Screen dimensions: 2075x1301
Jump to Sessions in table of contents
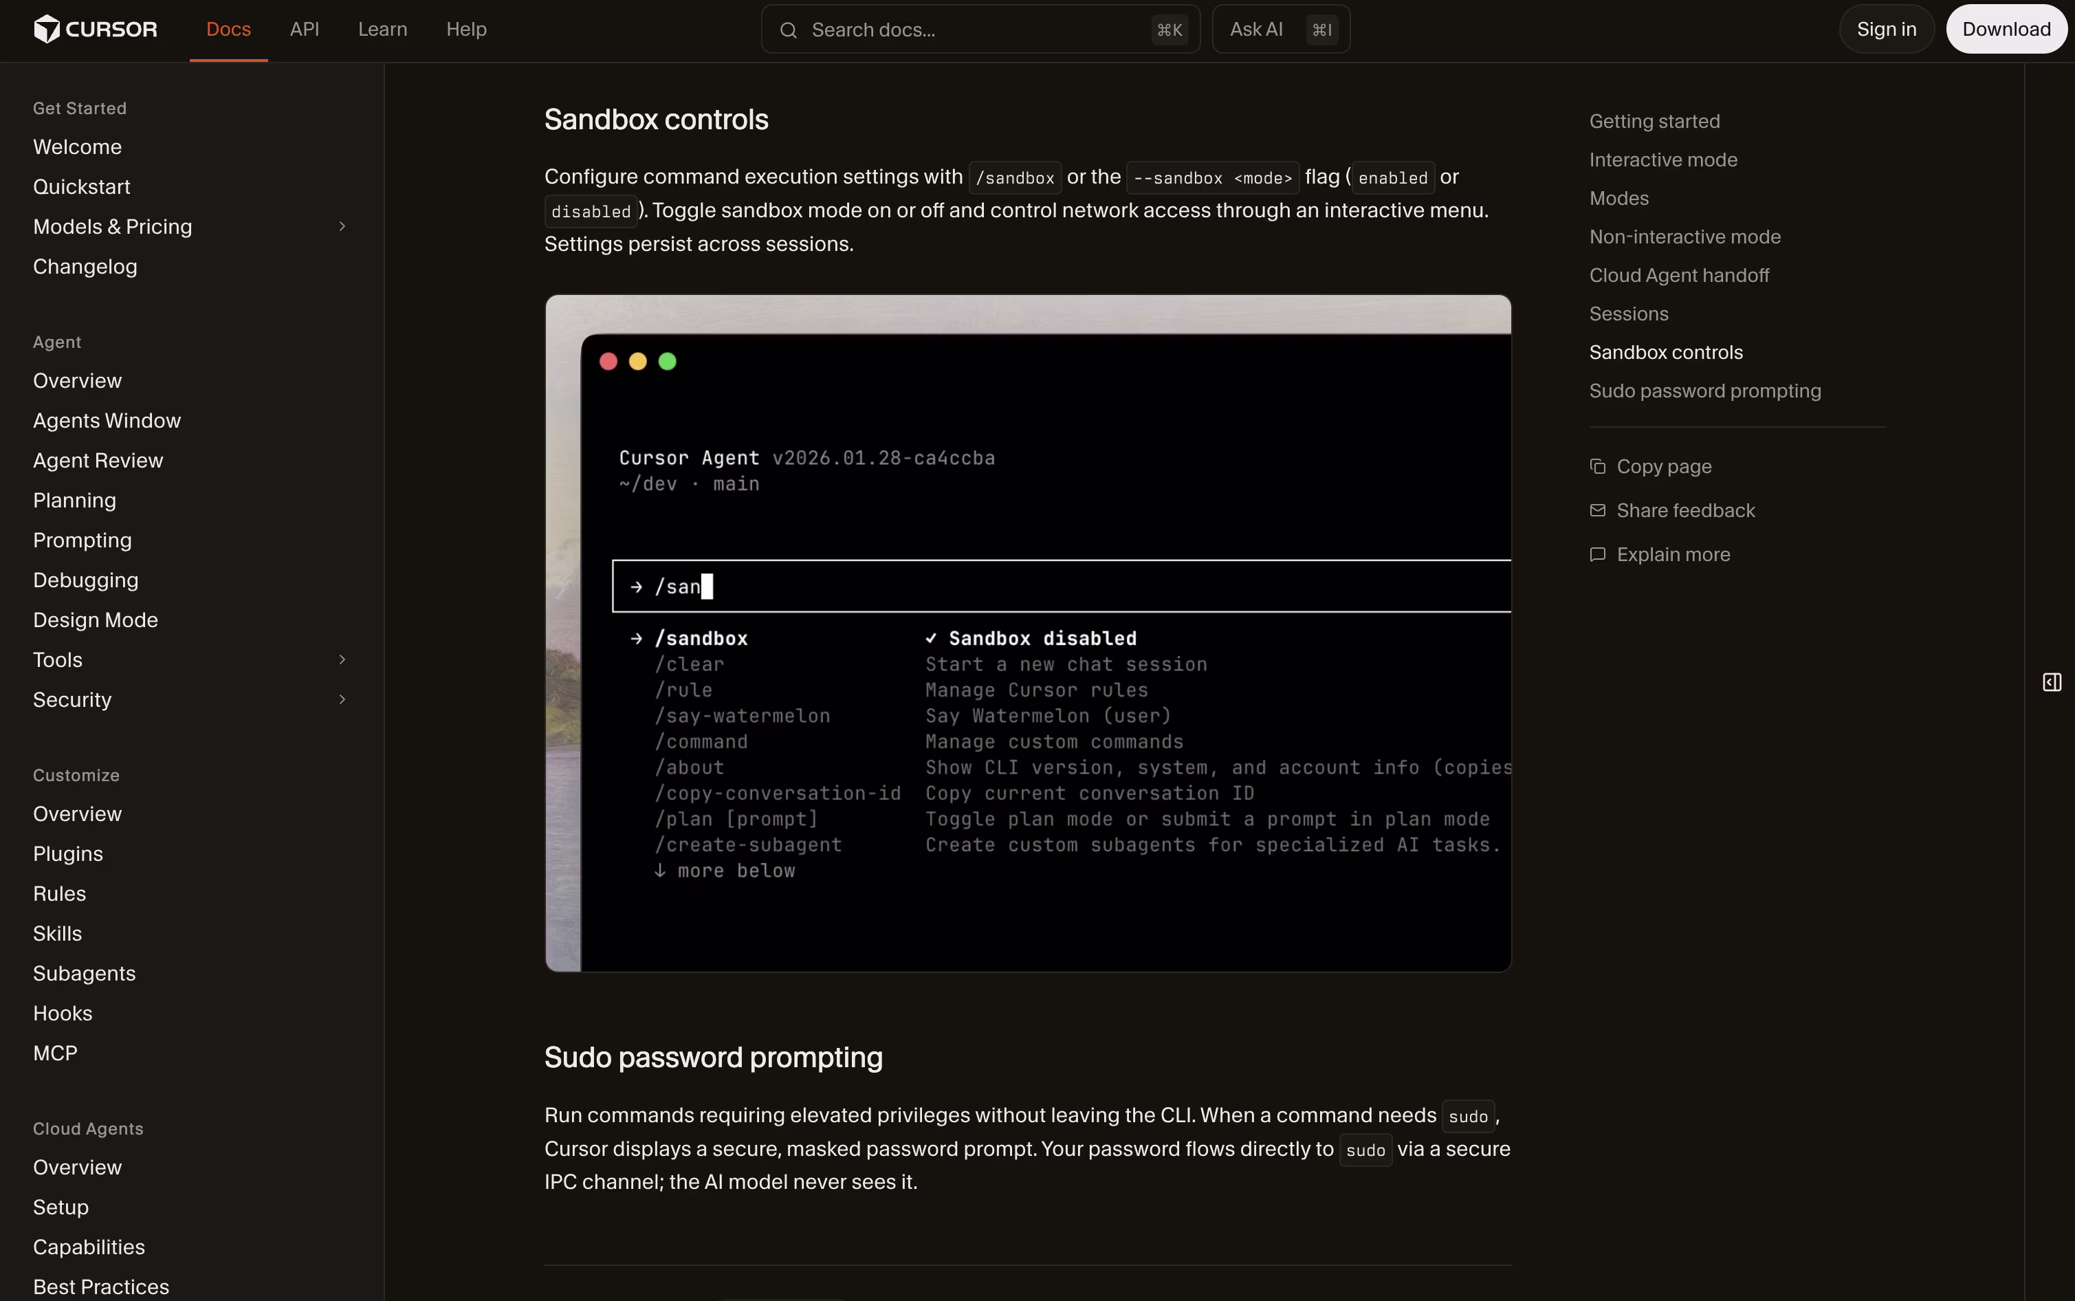(x=1629, y=314)
